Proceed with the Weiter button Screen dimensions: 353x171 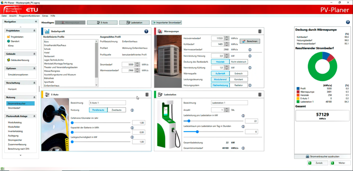tap(340, 163)
